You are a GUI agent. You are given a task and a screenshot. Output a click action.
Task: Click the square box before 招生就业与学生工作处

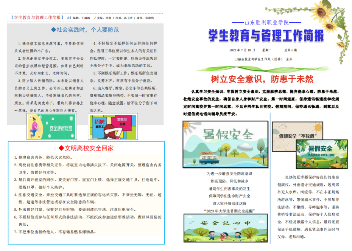pyautogui.click(x=236, y=59)
